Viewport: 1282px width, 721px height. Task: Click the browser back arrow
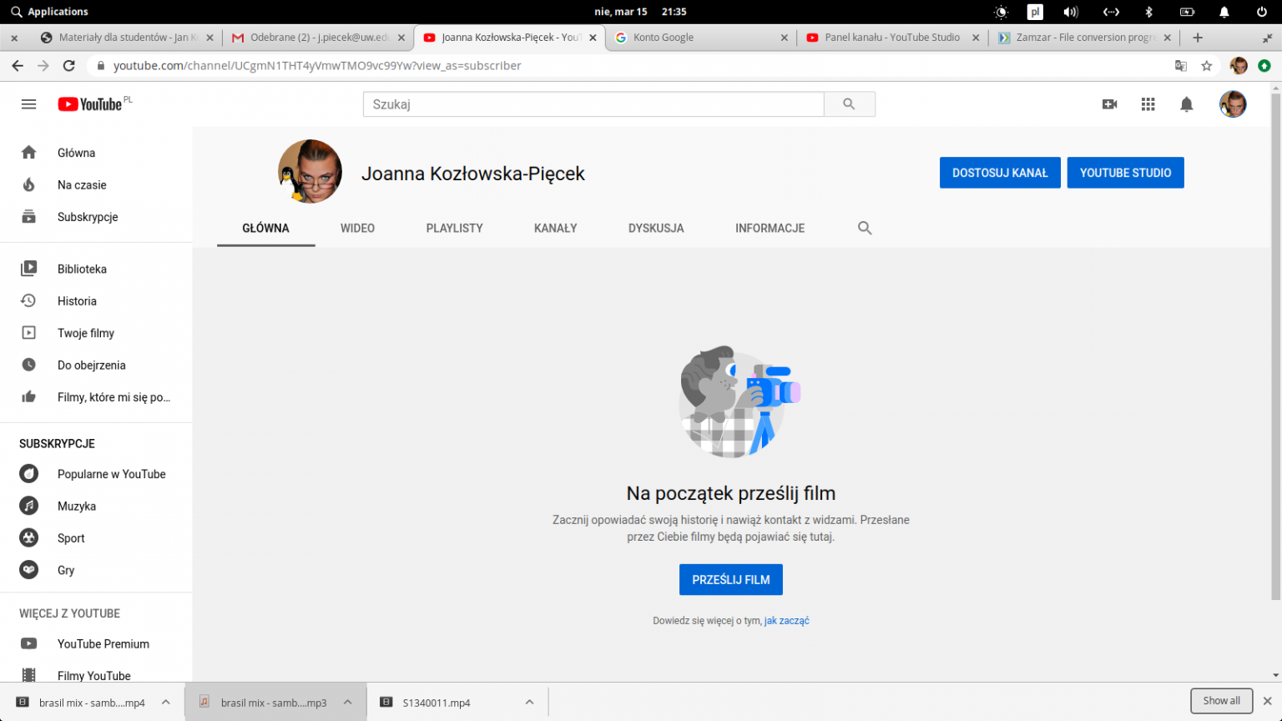coord(18,66)
